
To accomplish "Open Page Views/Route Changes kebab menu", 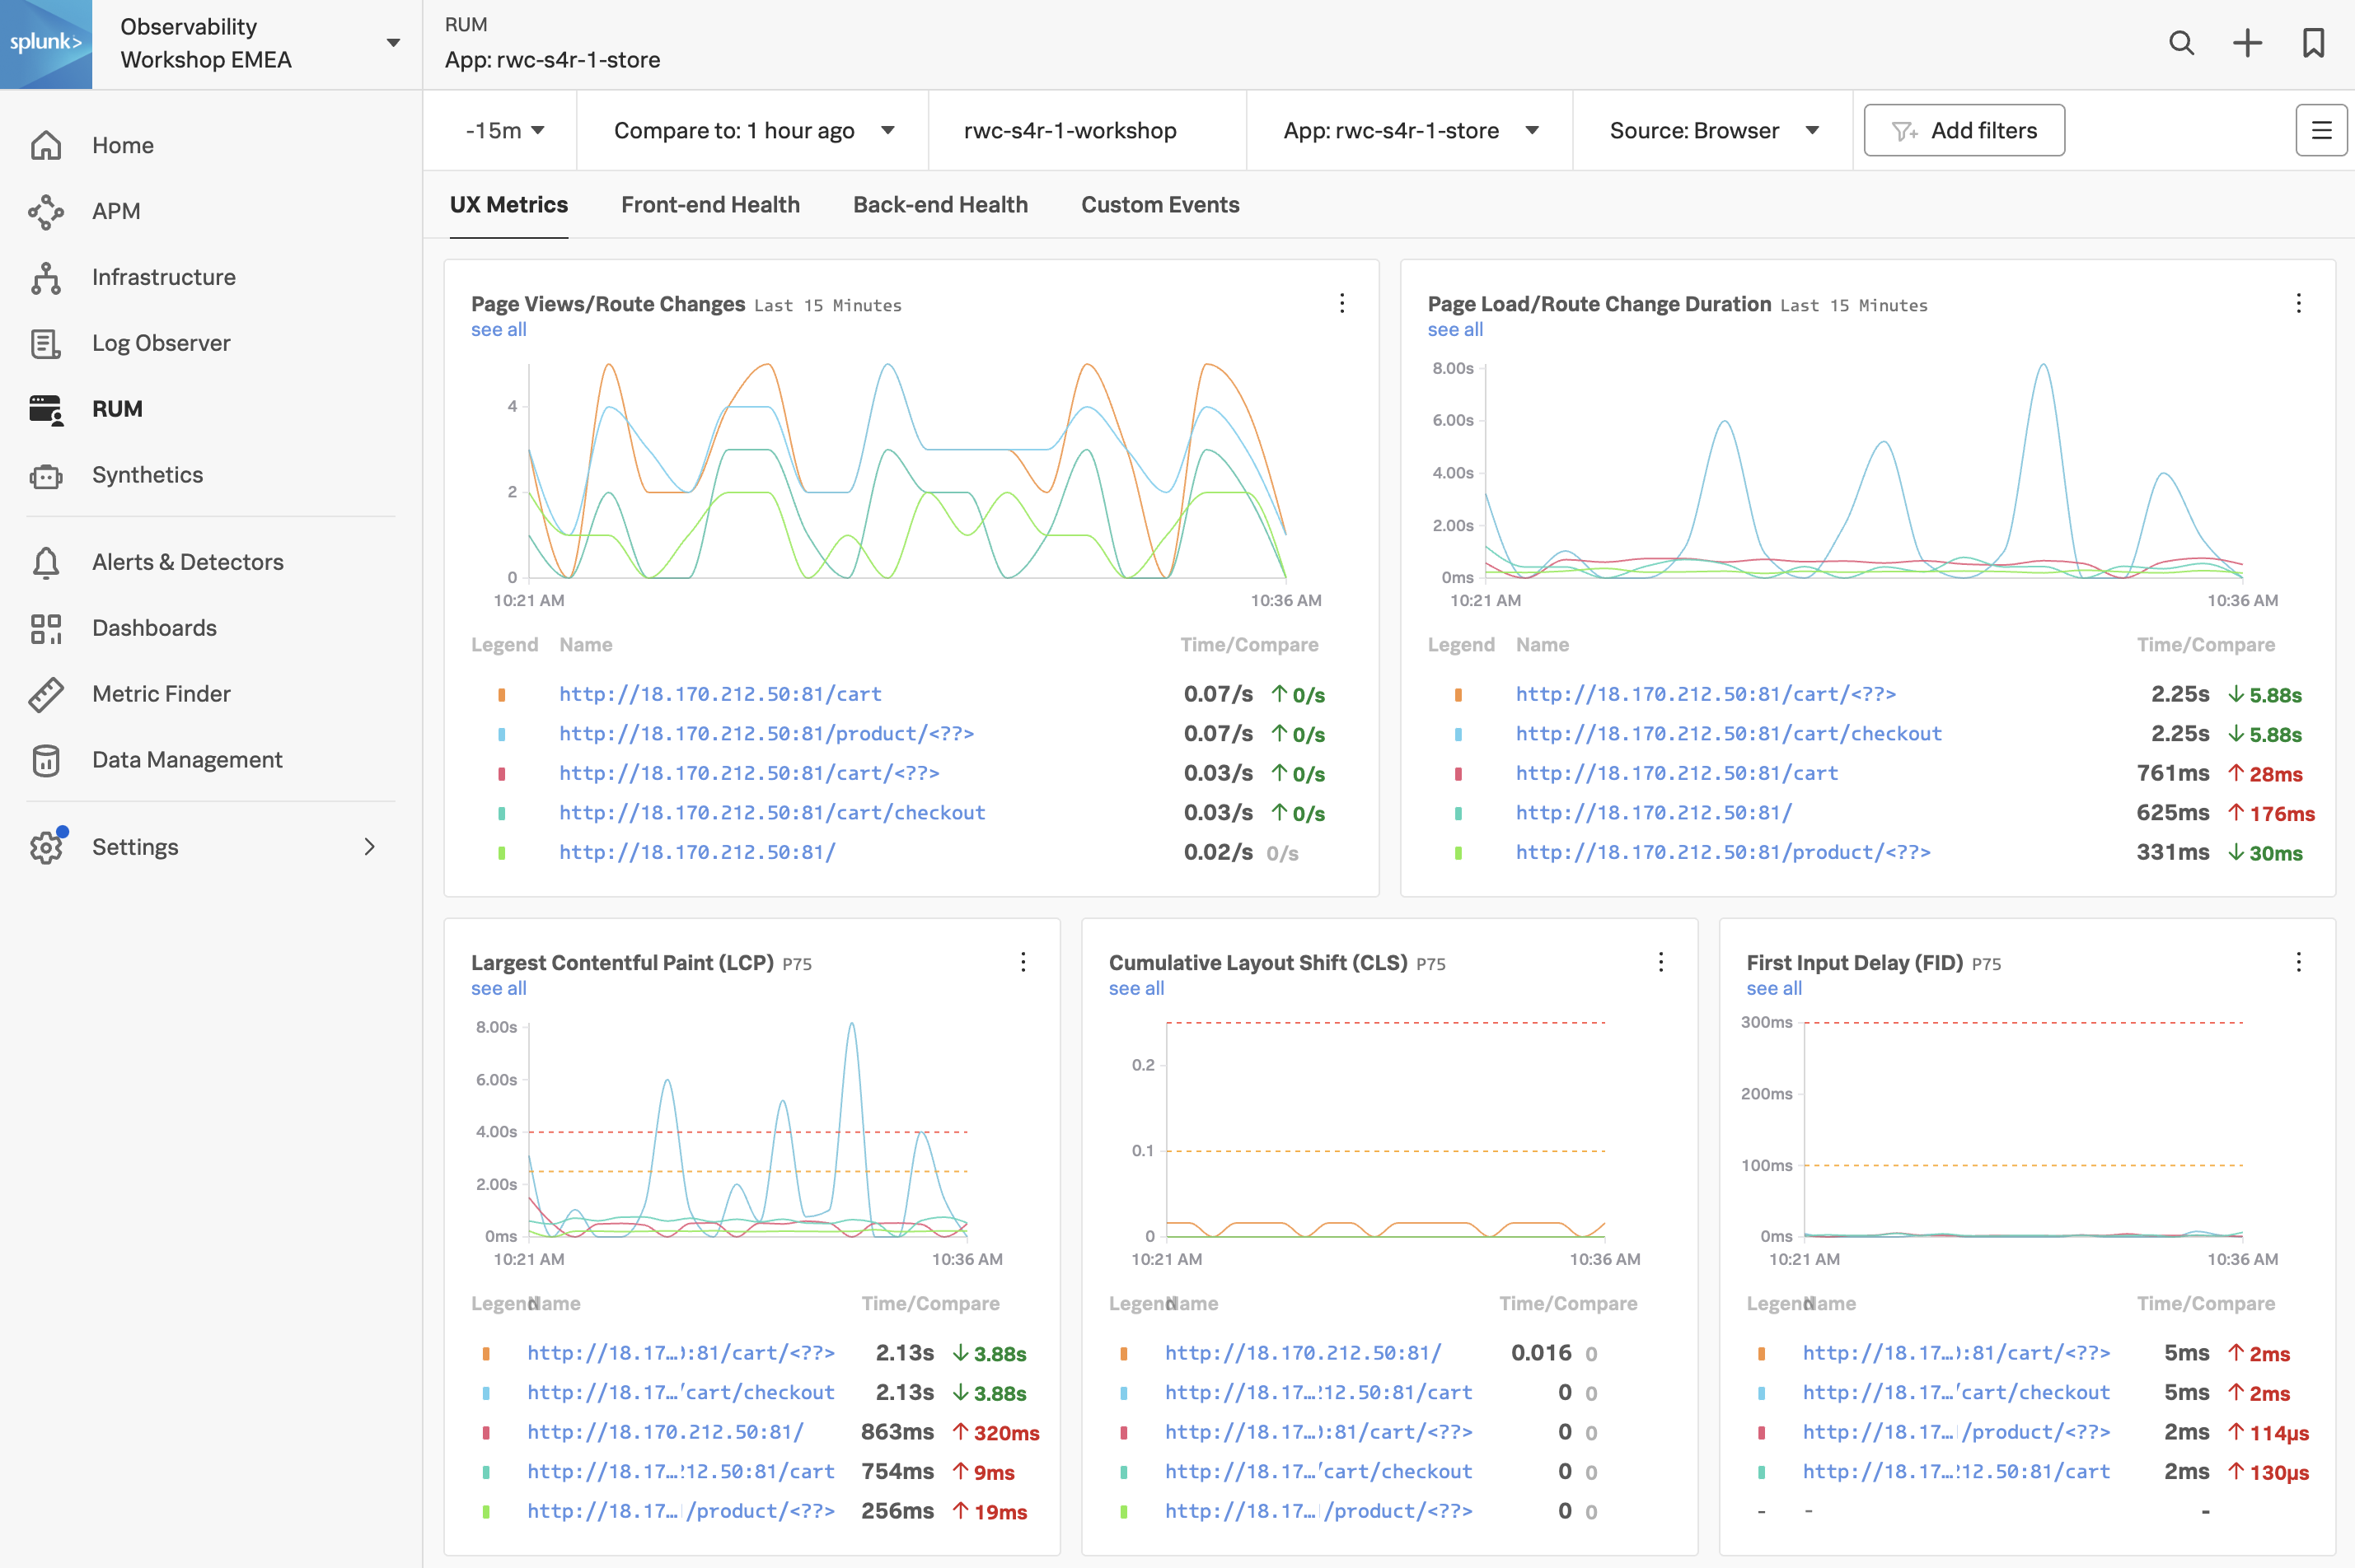I will point(1341,303).
